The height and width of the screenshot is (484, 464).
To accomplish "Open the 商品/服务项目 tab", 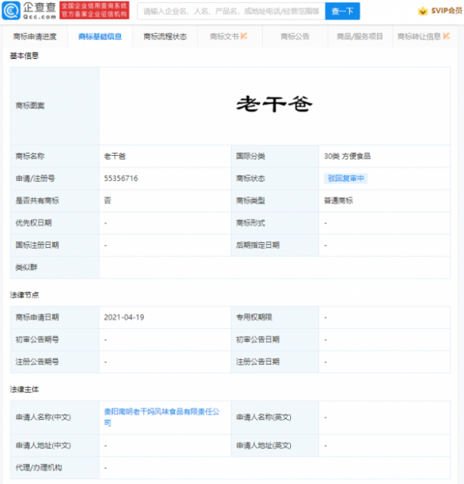I will coord(360,37).
